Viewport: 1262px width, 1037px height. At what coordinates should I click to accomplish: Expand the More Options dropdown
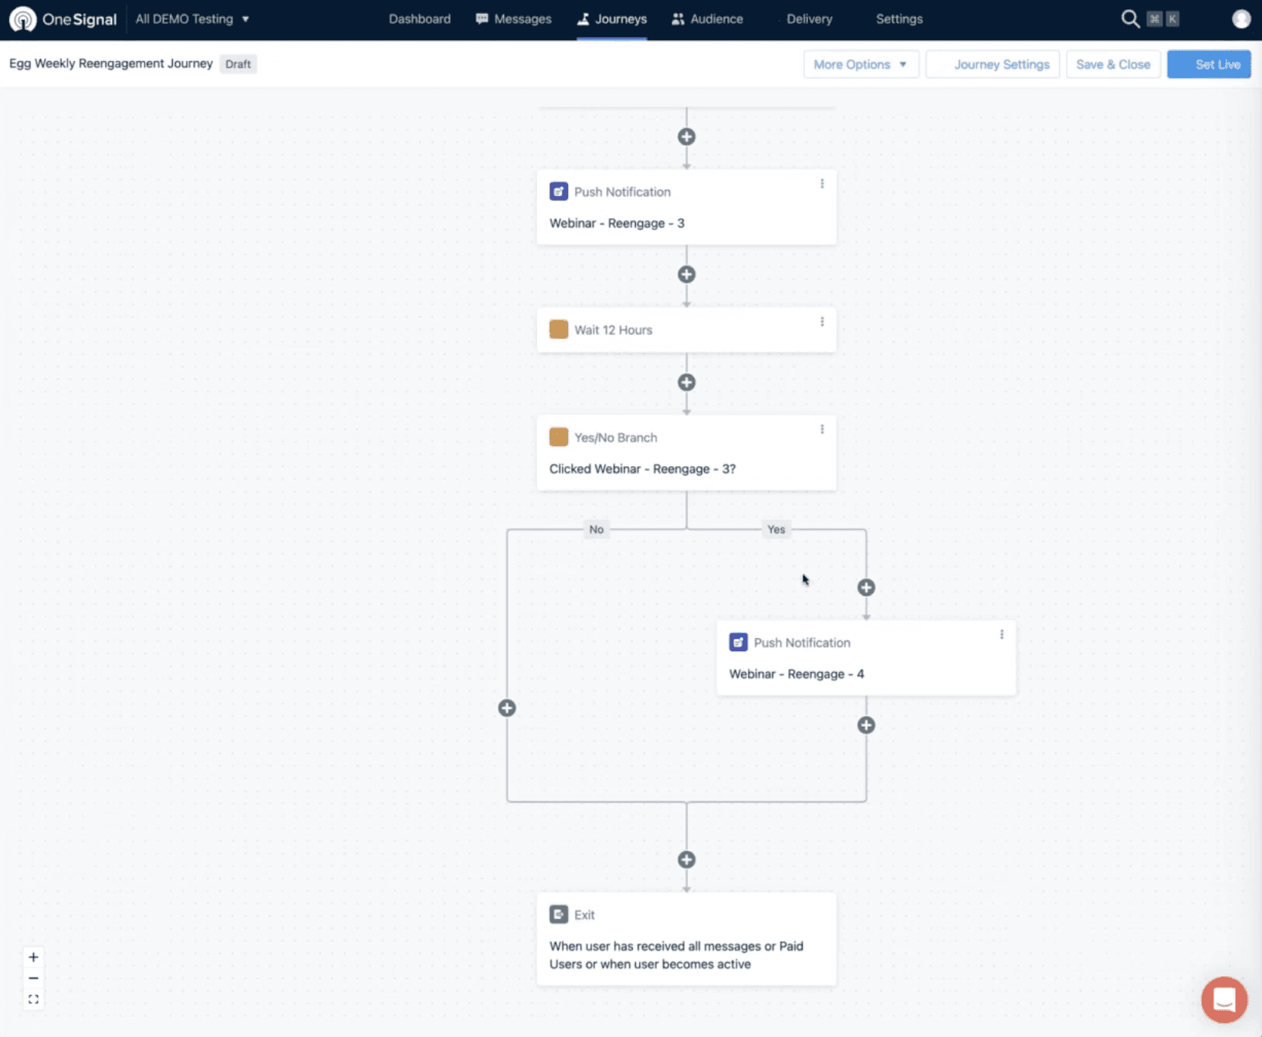[860, 64]
